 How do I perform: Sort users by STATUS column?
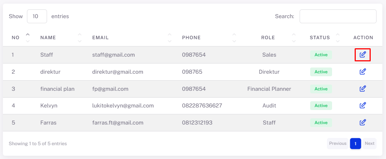coord(338,37)
